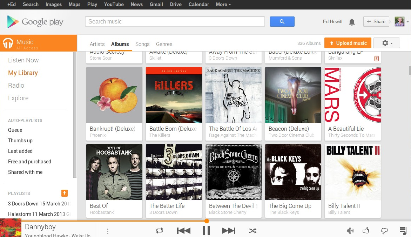
Task: Open the Dannyboy song options menu
Action: pos(107,231)
